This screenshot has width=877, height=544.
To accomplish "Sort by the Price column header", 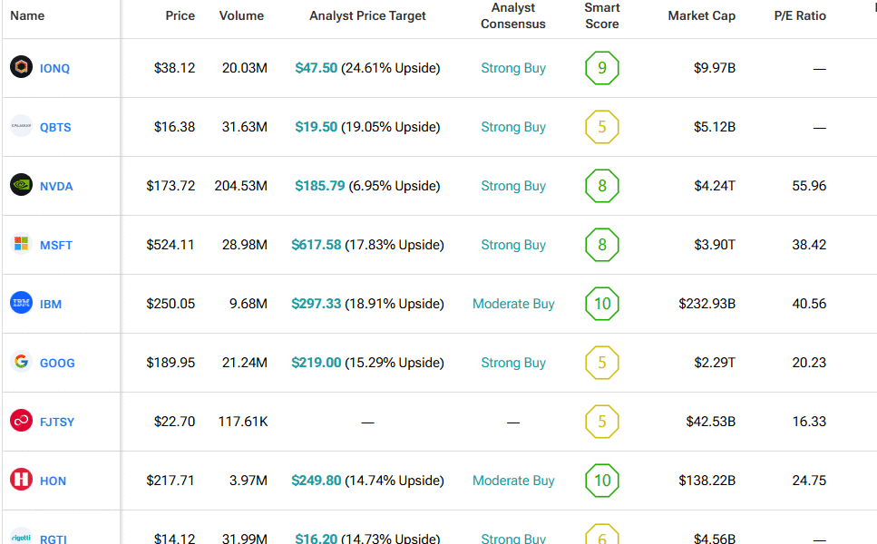I will 180,15.
